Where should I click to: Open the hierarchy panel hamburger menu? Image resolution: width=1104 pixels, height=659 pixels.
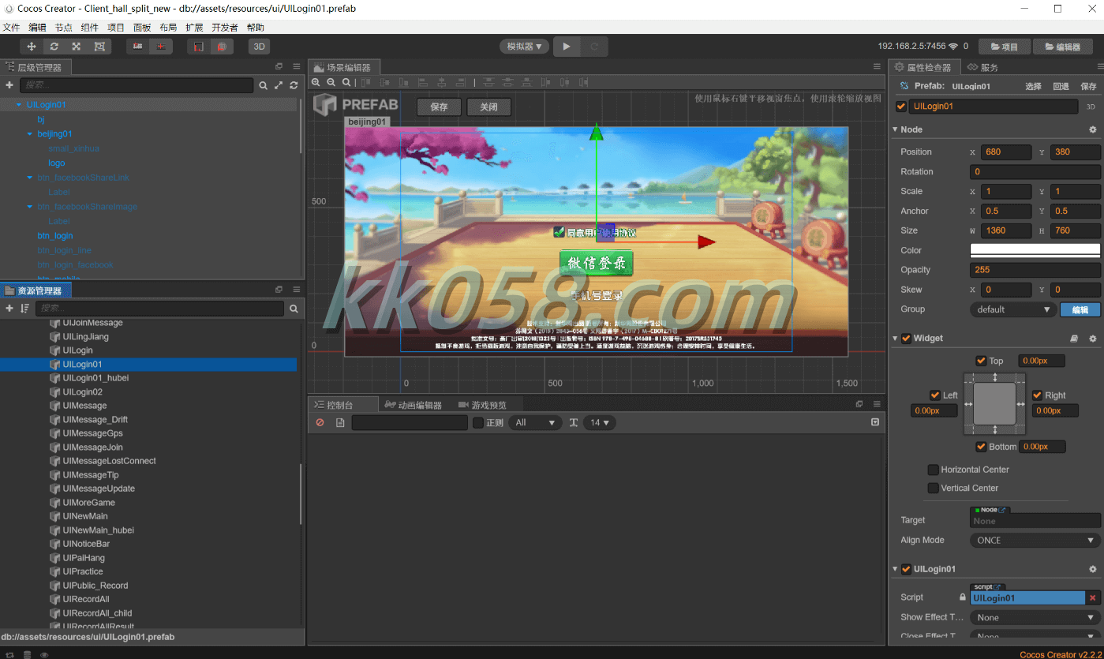[296, 67]
